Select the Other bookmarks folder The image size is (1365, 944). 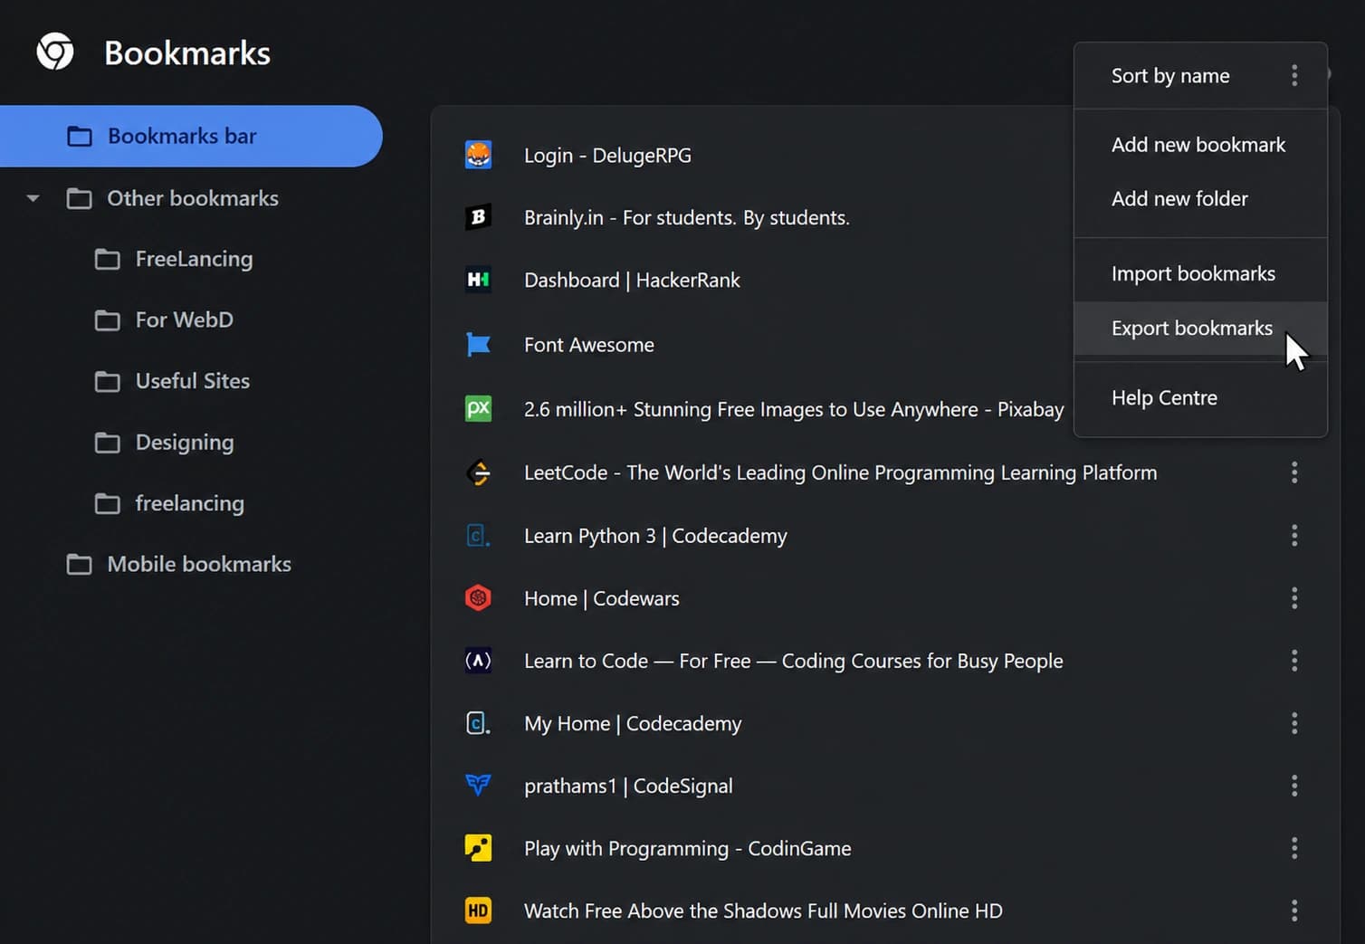(x=193, y=198)
